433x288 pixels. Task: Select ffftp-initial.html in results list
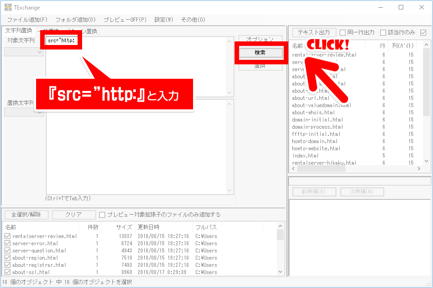[x=316, y=134]
